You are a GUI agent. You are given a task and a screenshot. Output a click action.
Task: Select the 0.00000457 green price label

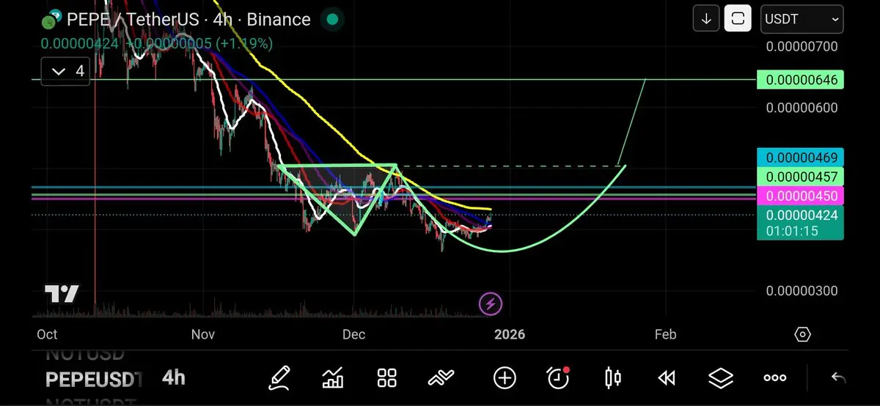click(x=799, y=177)
